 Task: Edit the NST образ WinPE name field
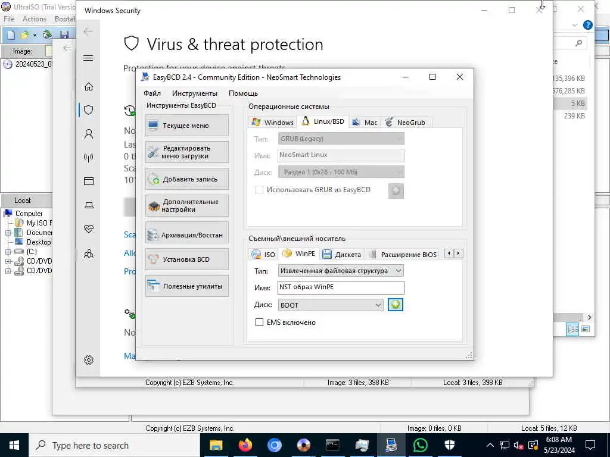(341, 287)
